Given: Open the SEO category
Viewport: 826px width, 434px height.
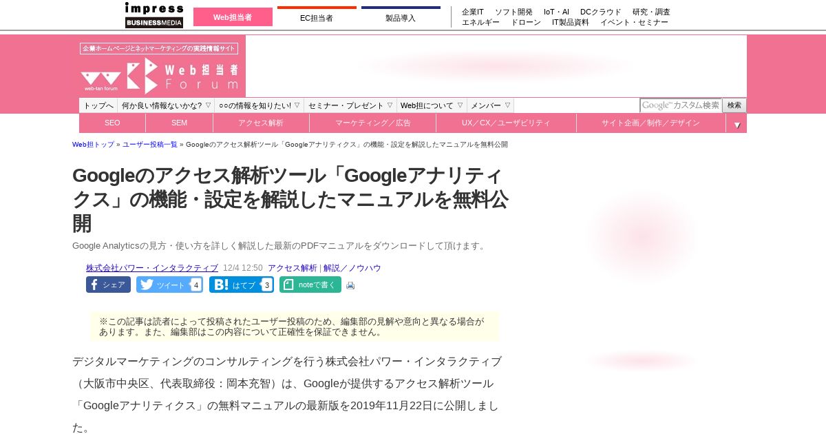Looking at the screenshot, I should click(x=112, y=123).
